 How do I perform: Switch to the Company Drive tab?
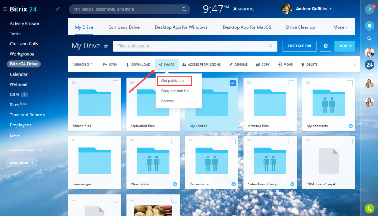pyautogui.click(x=124, y=27)
